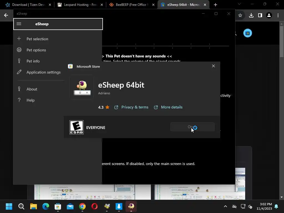Bookmark this page with the star icon

coord(240,15)
